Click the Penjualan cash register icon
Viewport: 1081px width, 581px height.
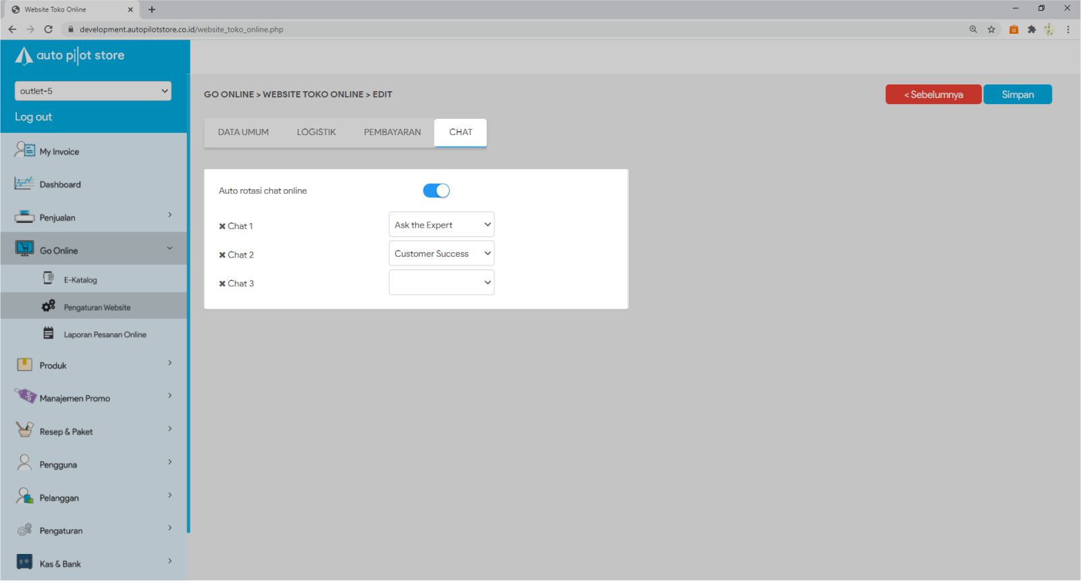click(x=24, y=217)
